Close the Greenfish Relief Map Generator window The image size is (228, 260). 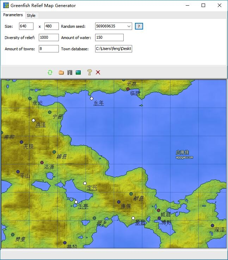[x=219, y=6]
